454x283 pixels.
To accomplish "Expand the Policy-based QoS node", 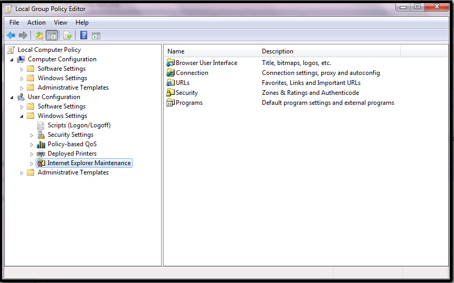I will point(32,145).
